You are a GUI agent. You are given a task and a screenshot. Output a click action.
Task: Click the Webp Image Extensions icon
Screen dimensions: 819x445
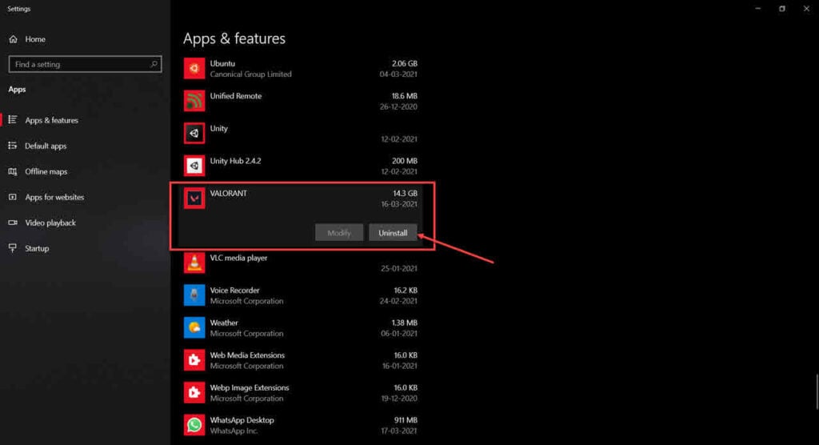pos(194,393)
